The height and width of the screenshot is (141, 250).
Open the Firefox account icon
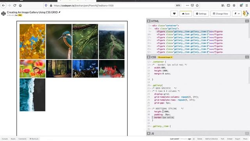click(234, 5)
